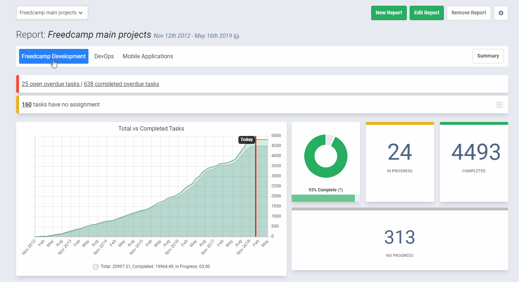Expand the no assignment tasks plus icon
Image resolution: width=519 pixels, height=282 pixels.
[499, 105]
